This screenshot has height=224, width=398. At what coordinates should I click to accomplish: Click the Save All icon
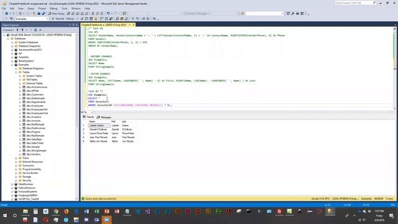(44, 14)
